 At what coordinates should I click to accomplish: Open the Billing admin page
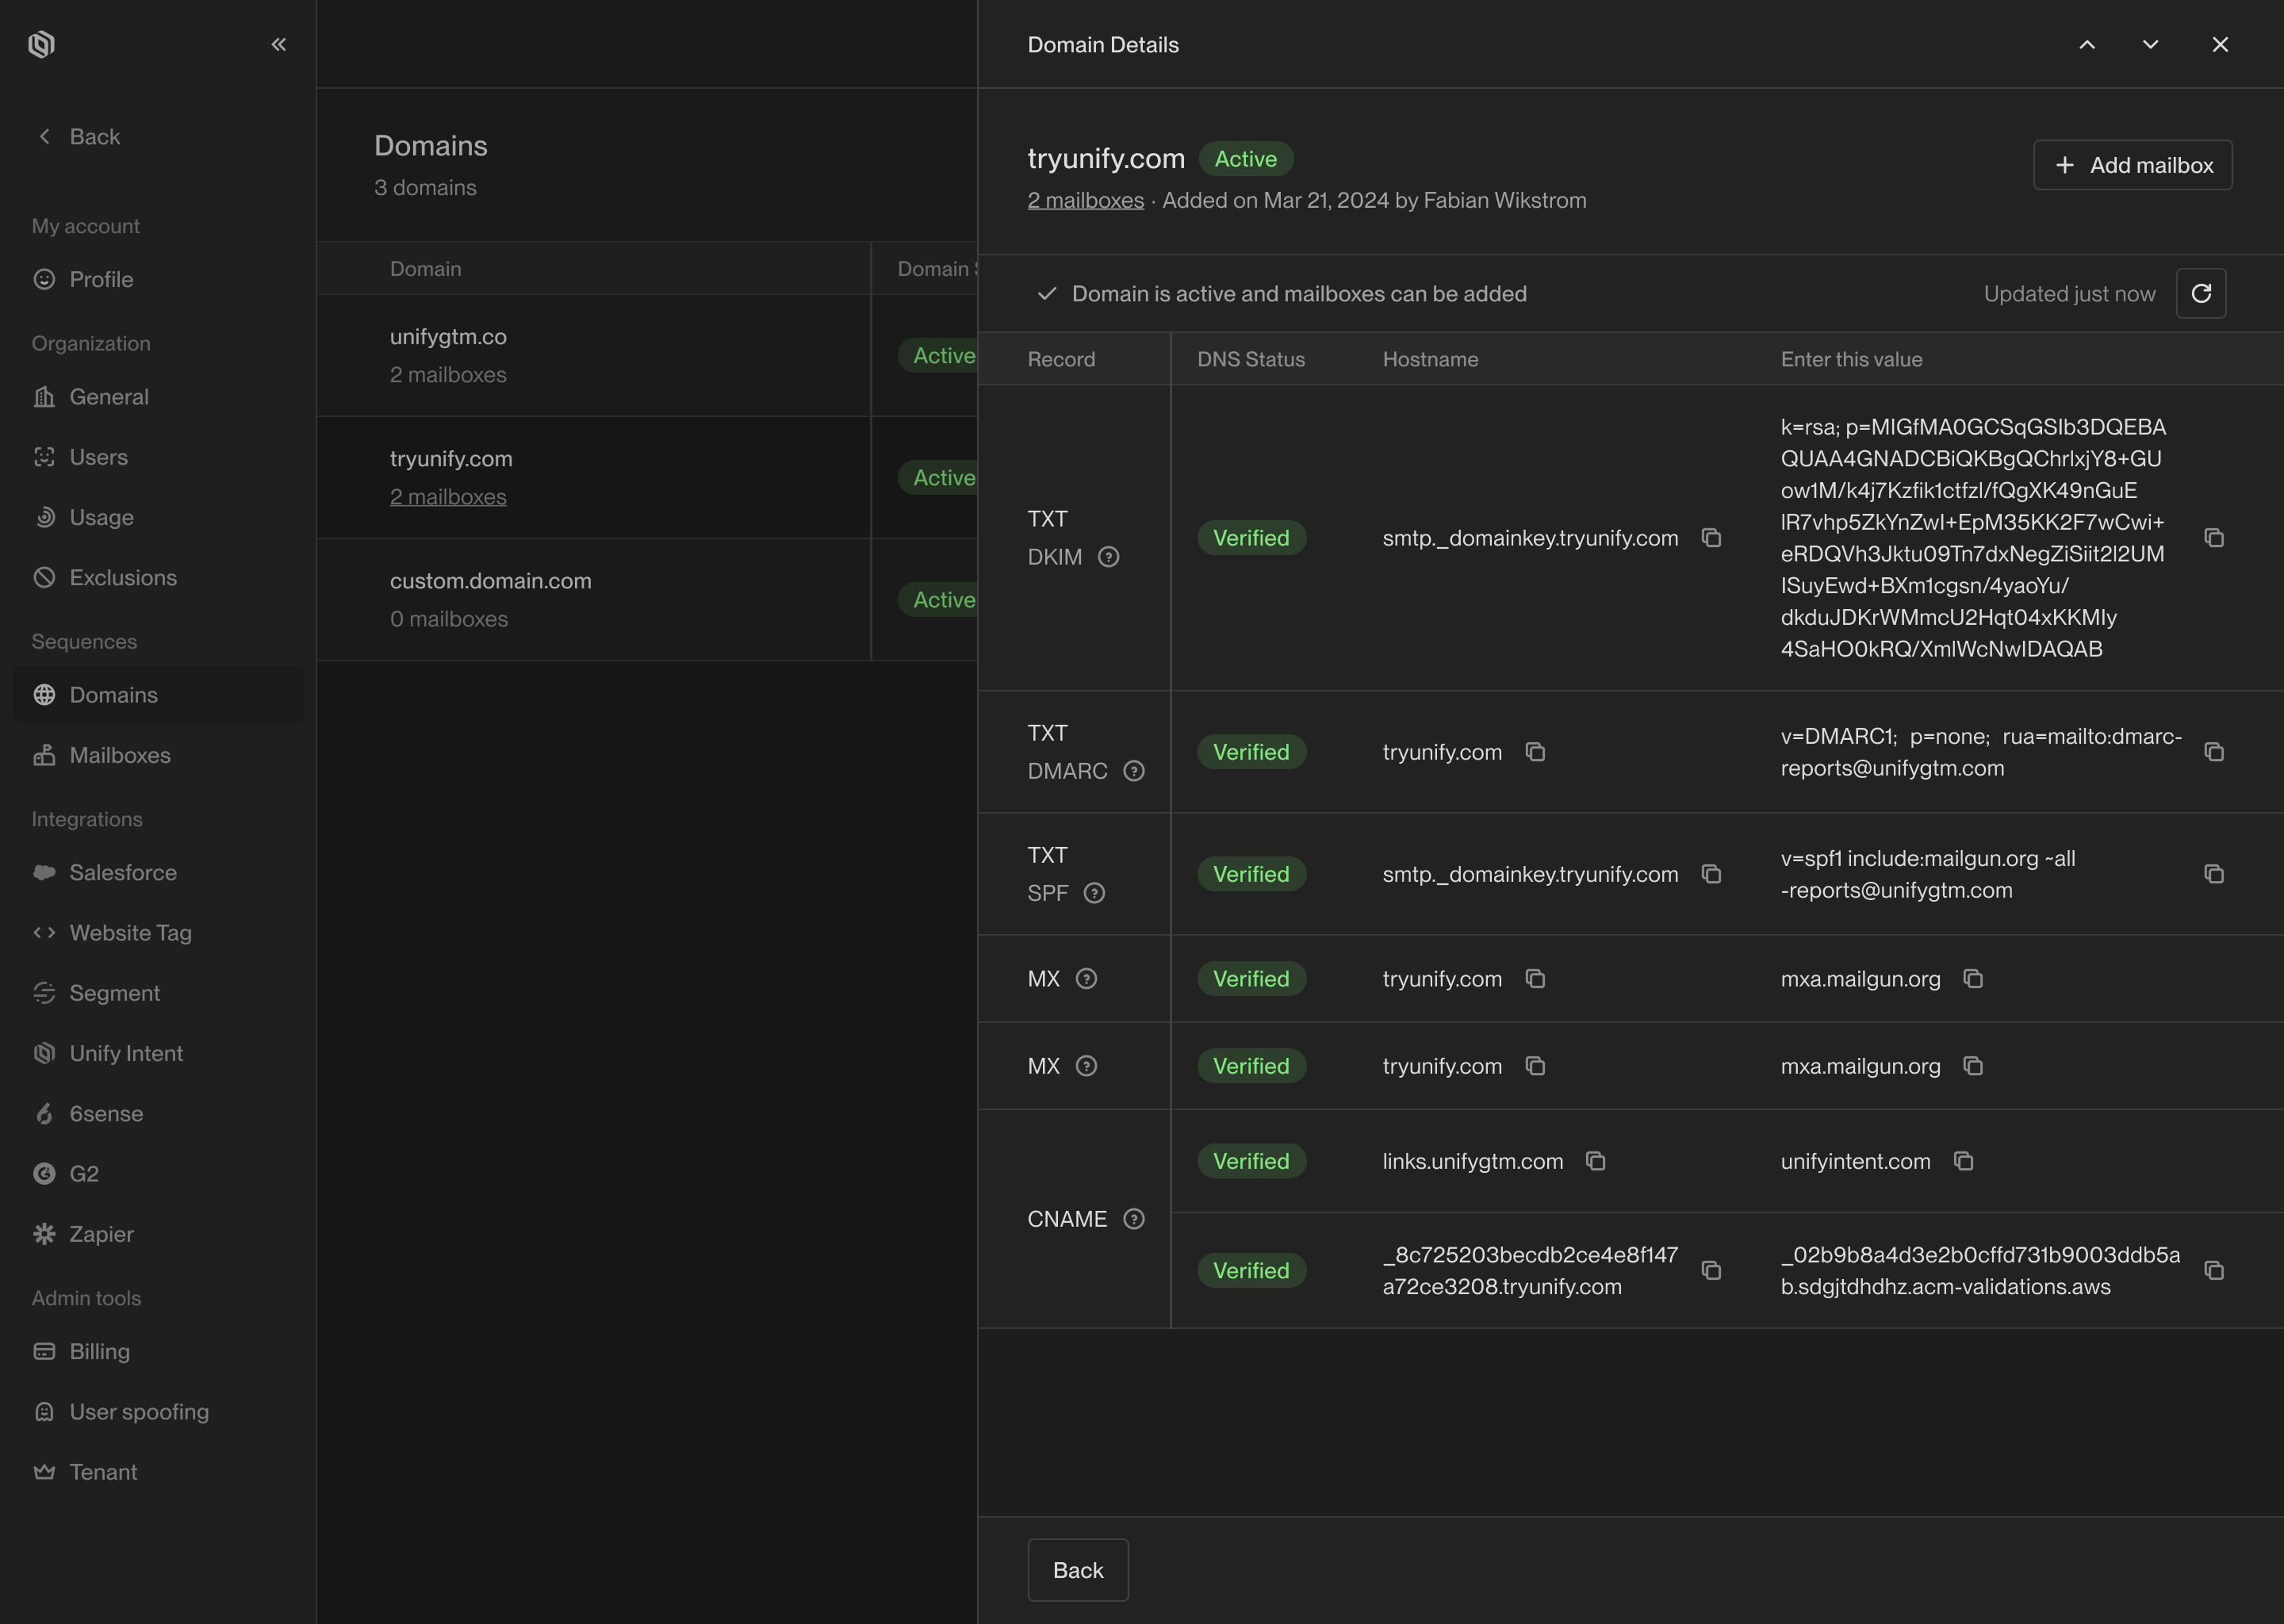click(x=158, y=1352)
